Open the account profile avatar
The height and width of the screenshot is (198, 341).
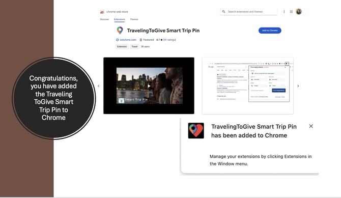pyautogui.click(x=299, y=12)
